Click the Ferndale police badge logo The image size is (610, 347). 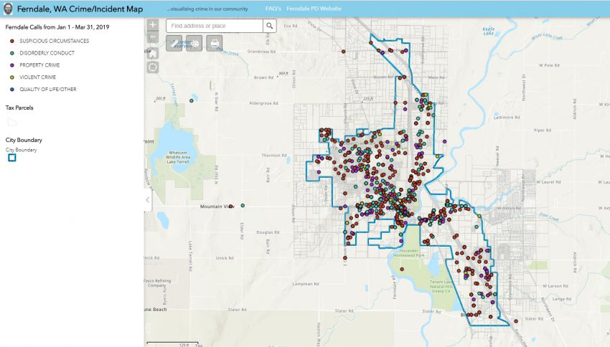click(x=8, y=9)
